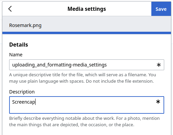Click the uploading_and_formatting-media_settings filename text
This screenshot has width=173, height=135.
(x=59, y=65)
